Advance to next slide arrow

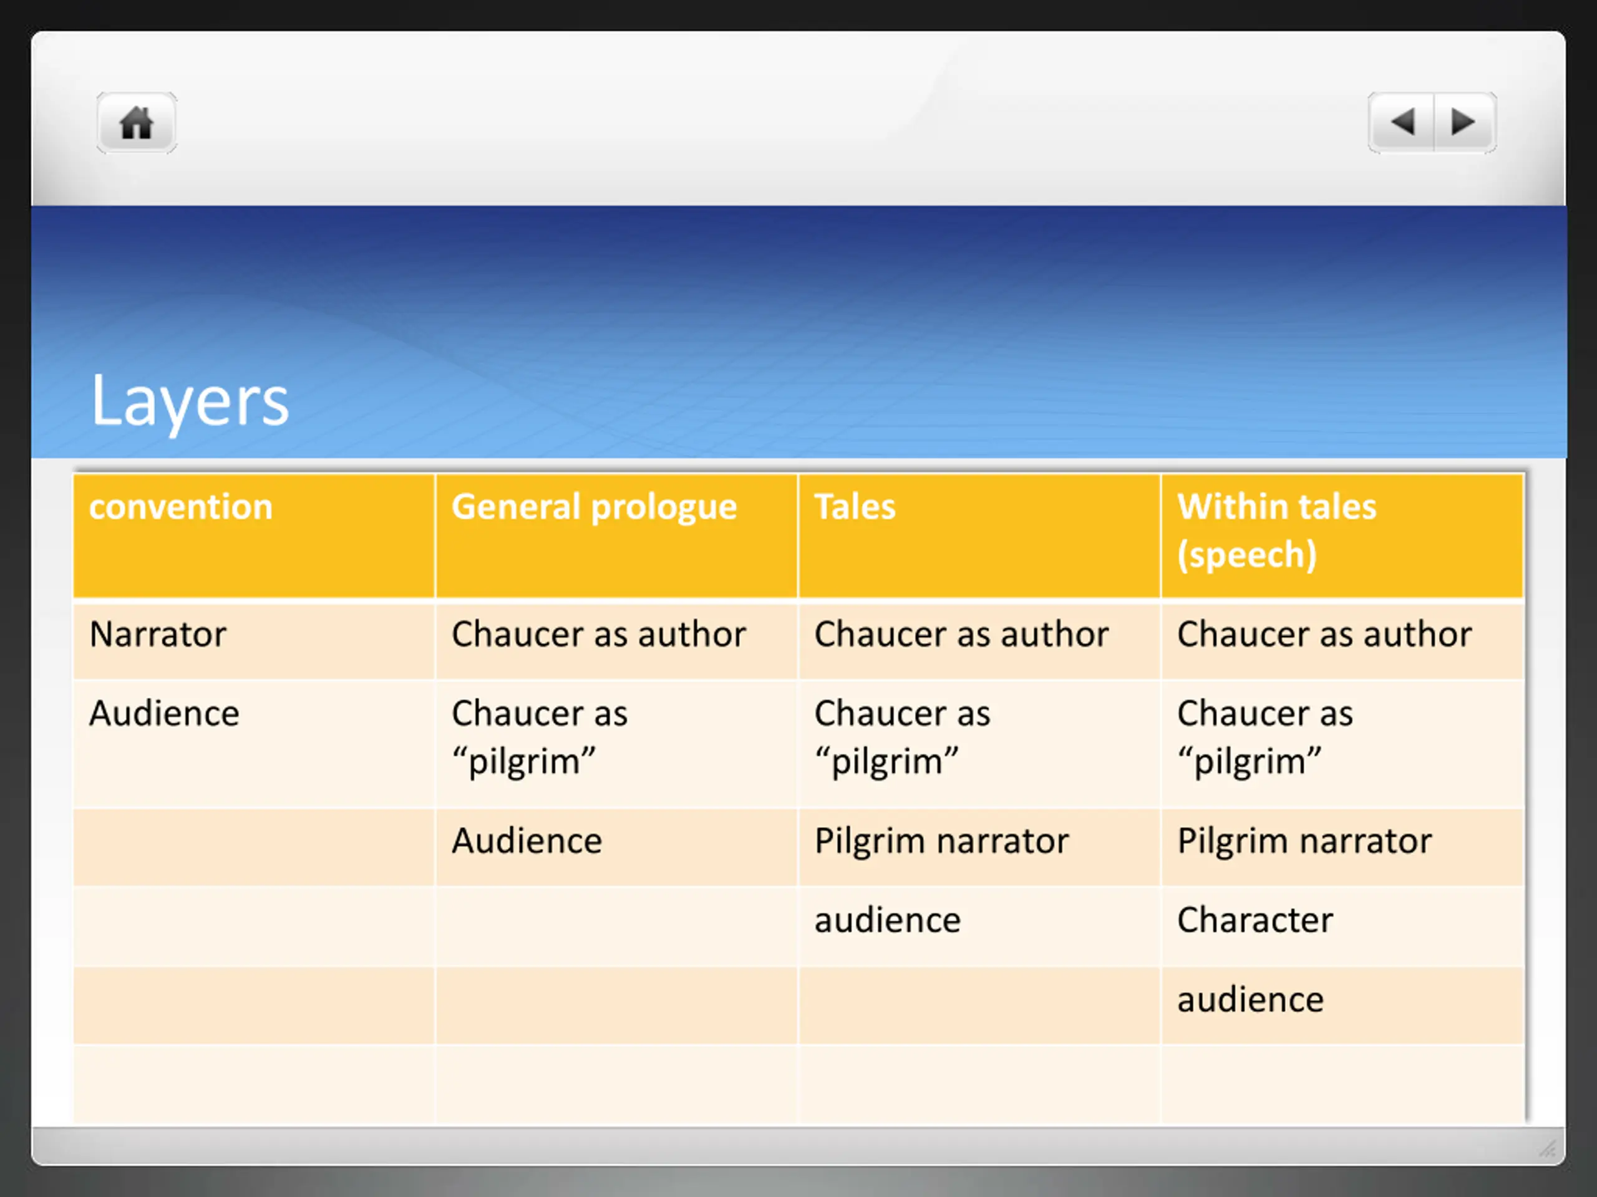pos(1465,123)
